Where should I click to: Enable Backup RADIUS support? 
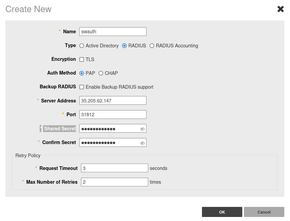click(x=82, y=87)
